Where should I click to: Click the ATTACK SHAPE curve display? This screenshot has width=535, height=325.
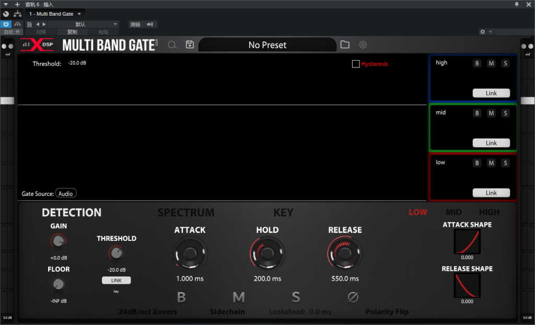tap(467, 241)
